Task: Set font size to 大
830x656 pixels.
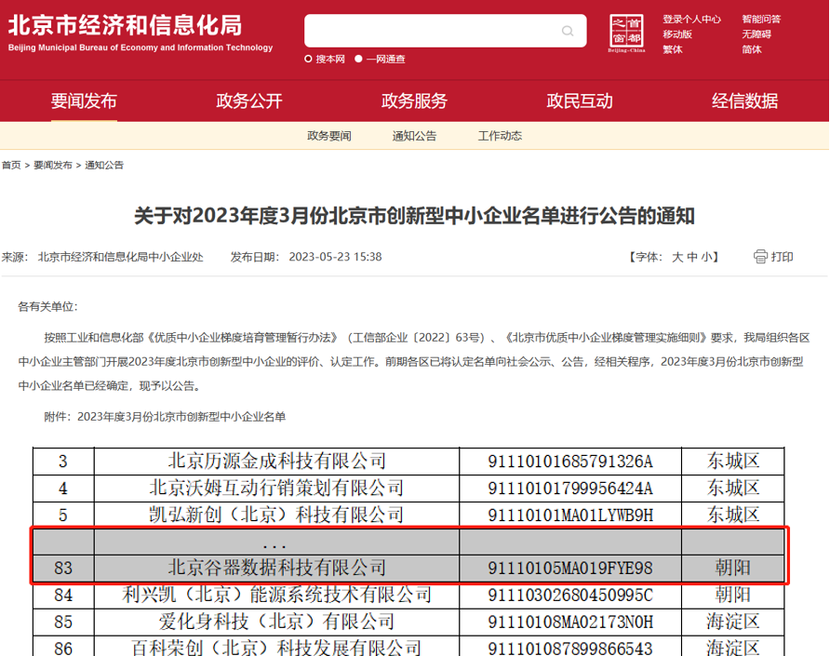Action: pos(677,257)
